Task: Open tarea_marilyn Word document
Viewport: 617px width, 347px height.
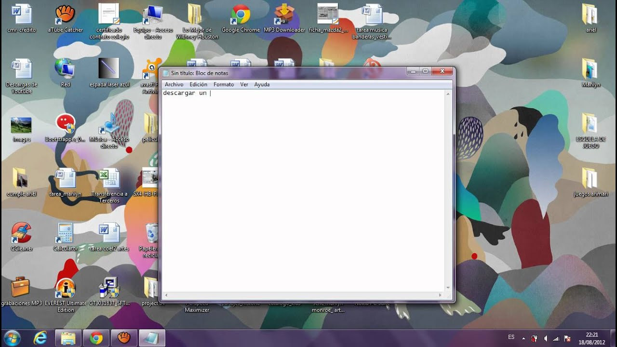Action: [x=65, y=178]
